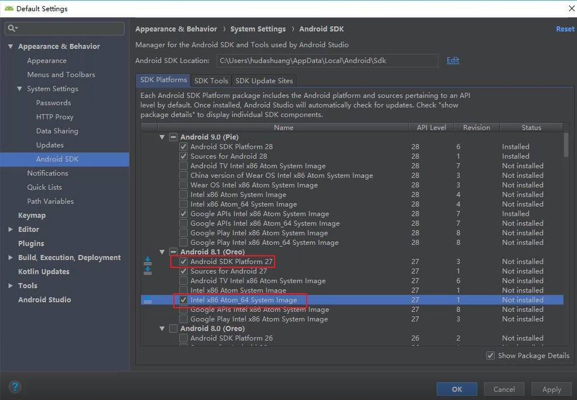The image size is (577, 400).
Task: Uncheck Sources for Android 27
Action: tap(183, 271)
